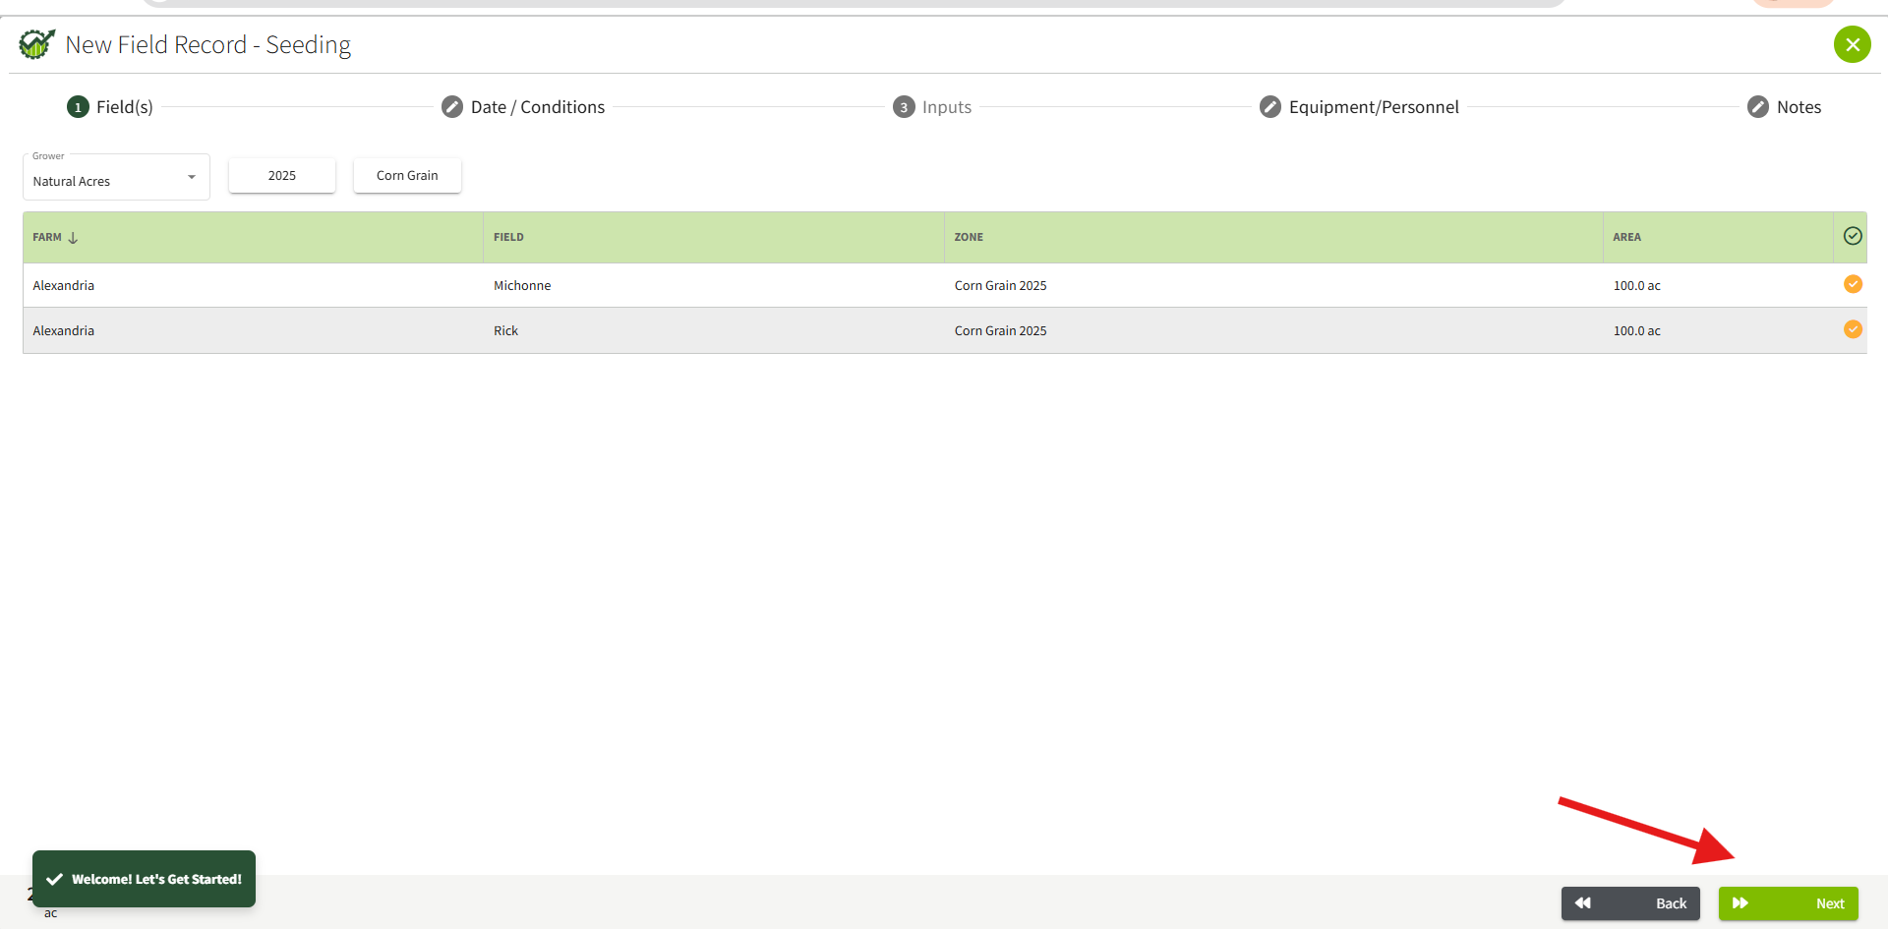Close the New Field Record dialog

[1852, 44]
